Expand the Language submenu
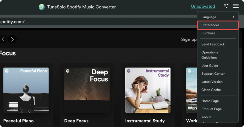Screen dimensions: 244x127 (218, 17)
